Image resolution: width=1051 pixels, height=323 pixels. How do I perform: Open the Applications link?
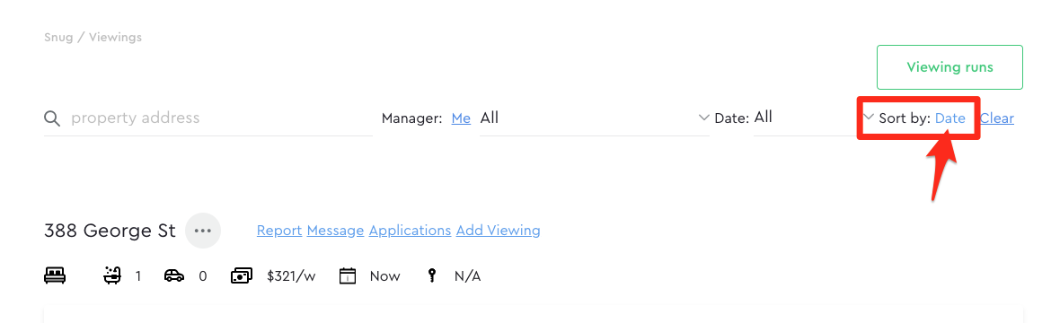pos(411,231)
